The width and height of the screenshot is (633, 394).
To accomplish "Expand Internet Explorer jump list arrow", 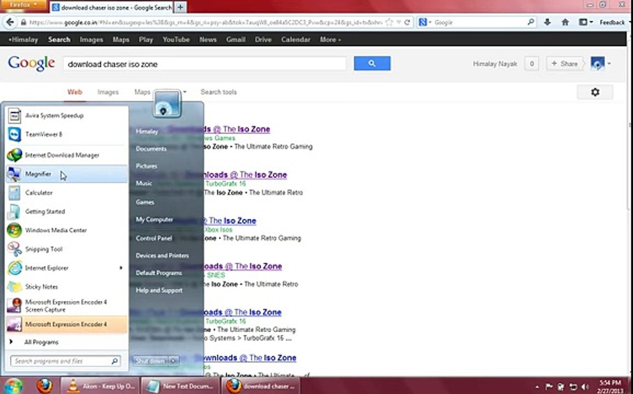I will pyautogui.click(x=120, y=268).
